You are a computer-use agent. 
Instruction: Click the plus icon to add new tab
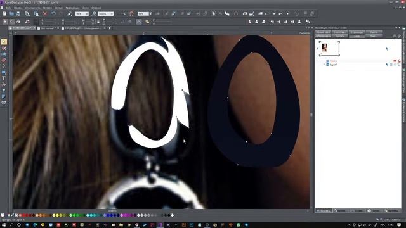(109, 28)
